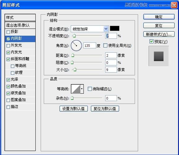This screenshot has height=155, width=179.
Task: Click the 杂色 noise slider handle
Action: pos(72,98)
